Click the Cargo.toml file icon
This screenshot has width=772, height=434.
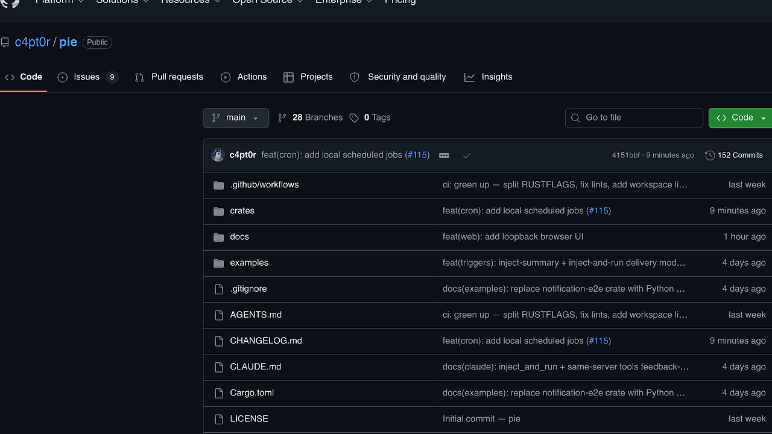[219, 393]
